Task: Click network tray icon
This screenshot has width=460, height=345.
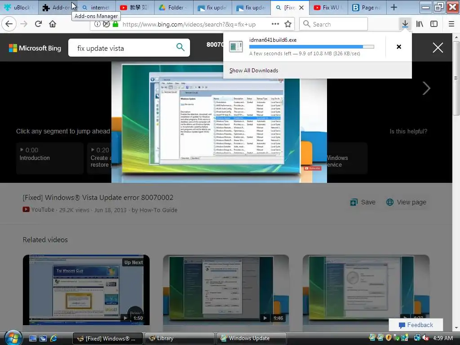Action: tap(417, 338)
